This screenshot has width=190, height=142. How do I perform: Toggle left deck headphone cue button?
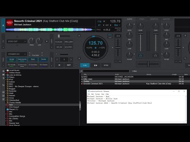pos(141,55)
